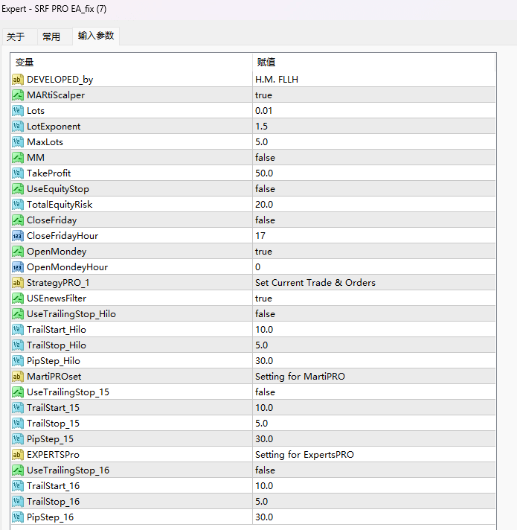Open the USEnewsFilter true value dropdown
The image size is (517, 530).
(x=374, y=298)
